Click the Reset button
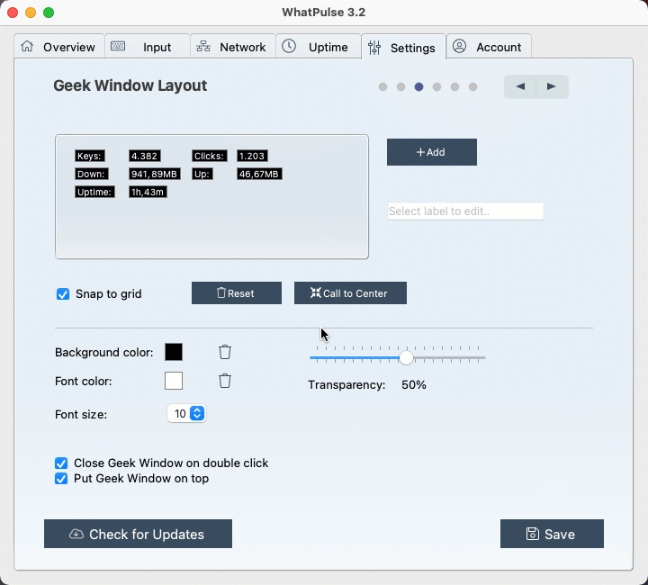The width and height of the screenshot is (648, 585). [237, 293]
